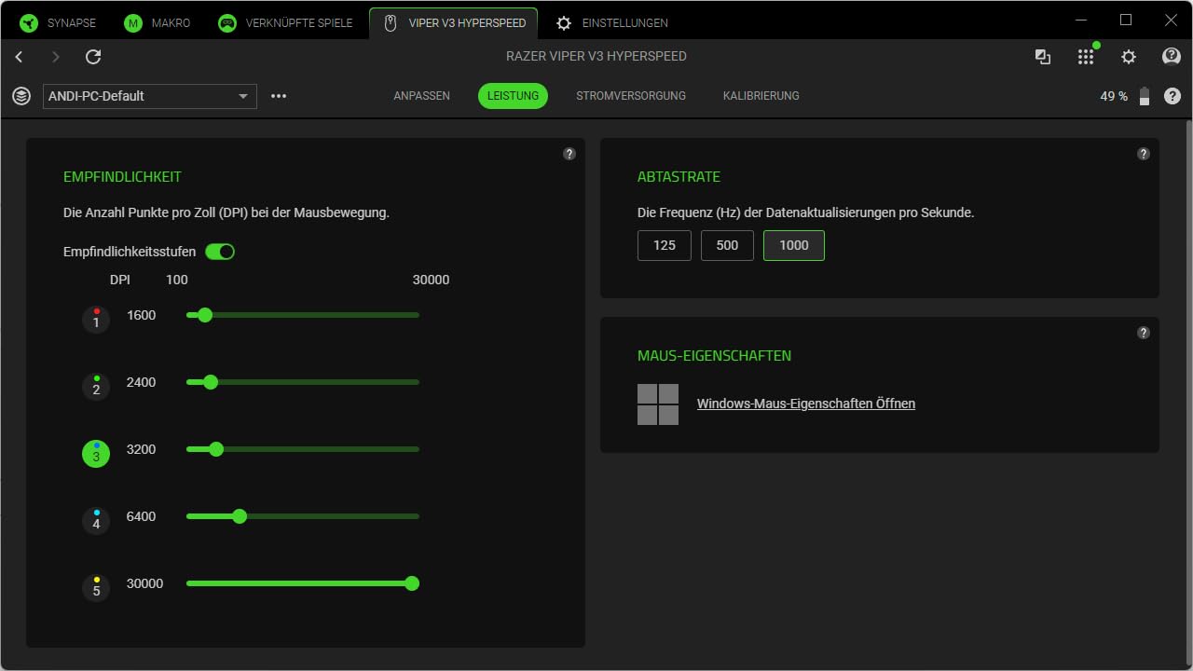The width and height of the screenshot is (1193, 671).
Task: Open the Stromversorgung section
Action: pos(631,96)
